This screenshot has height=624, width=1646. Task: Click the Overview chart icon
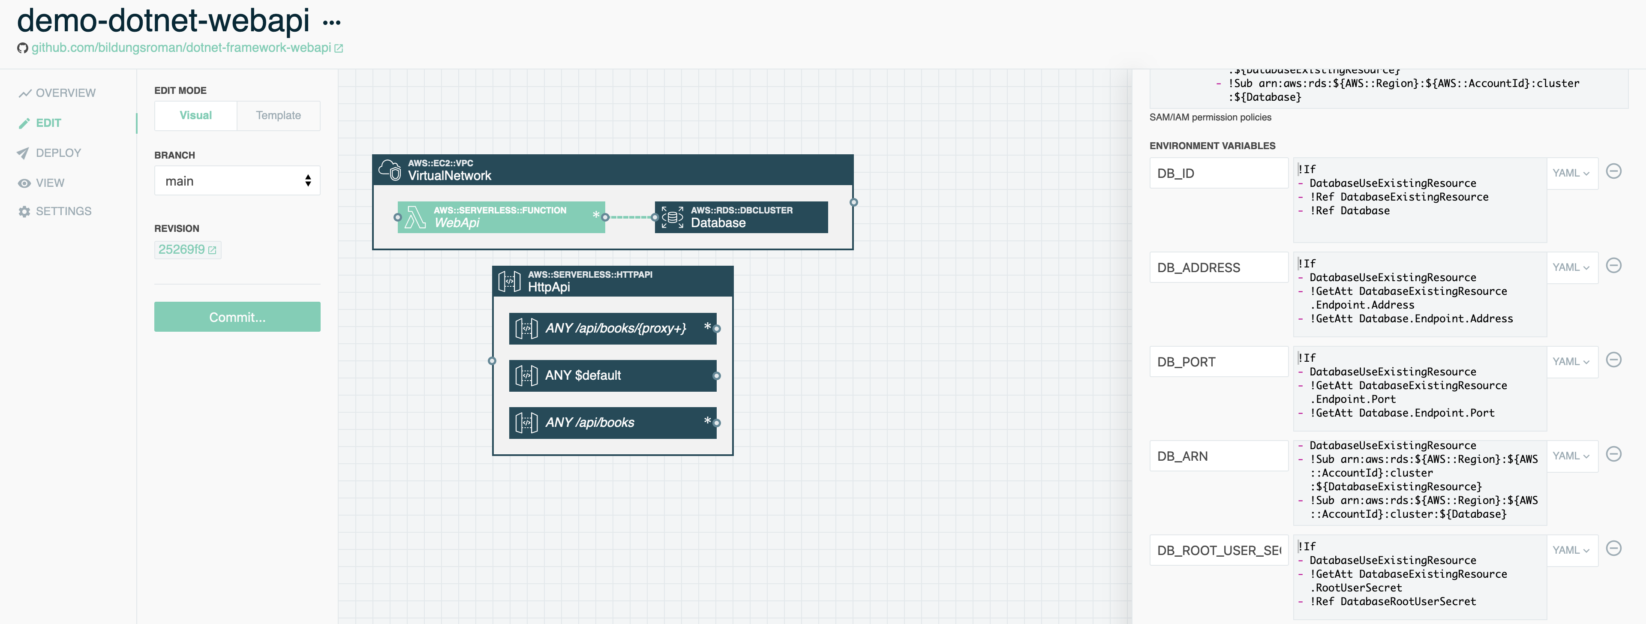pyautogui.click(x=25, y=93)
